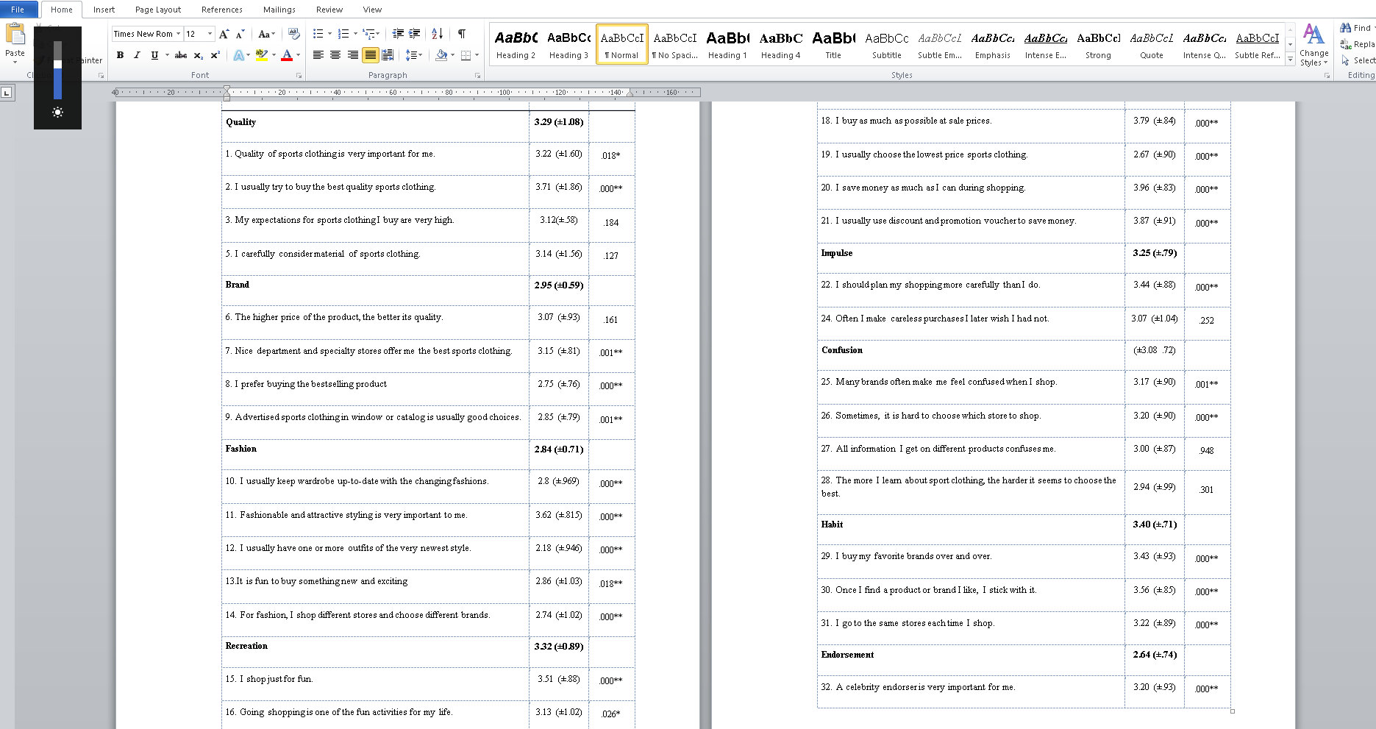Screen dimensions: 1376x729
Task: Toggle Italic formatting
Action: coord(137,55)
